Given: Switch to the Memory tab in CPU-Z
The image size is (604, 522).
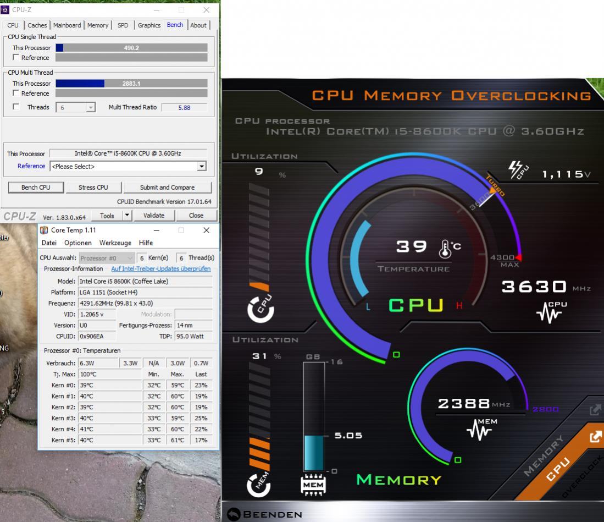Looking at the screenshot, I should tap(97, 25).
